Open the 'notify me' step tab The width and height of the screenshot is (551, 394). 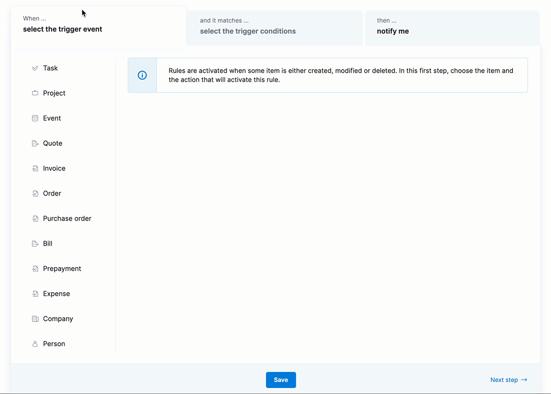[x=452, y=28]
